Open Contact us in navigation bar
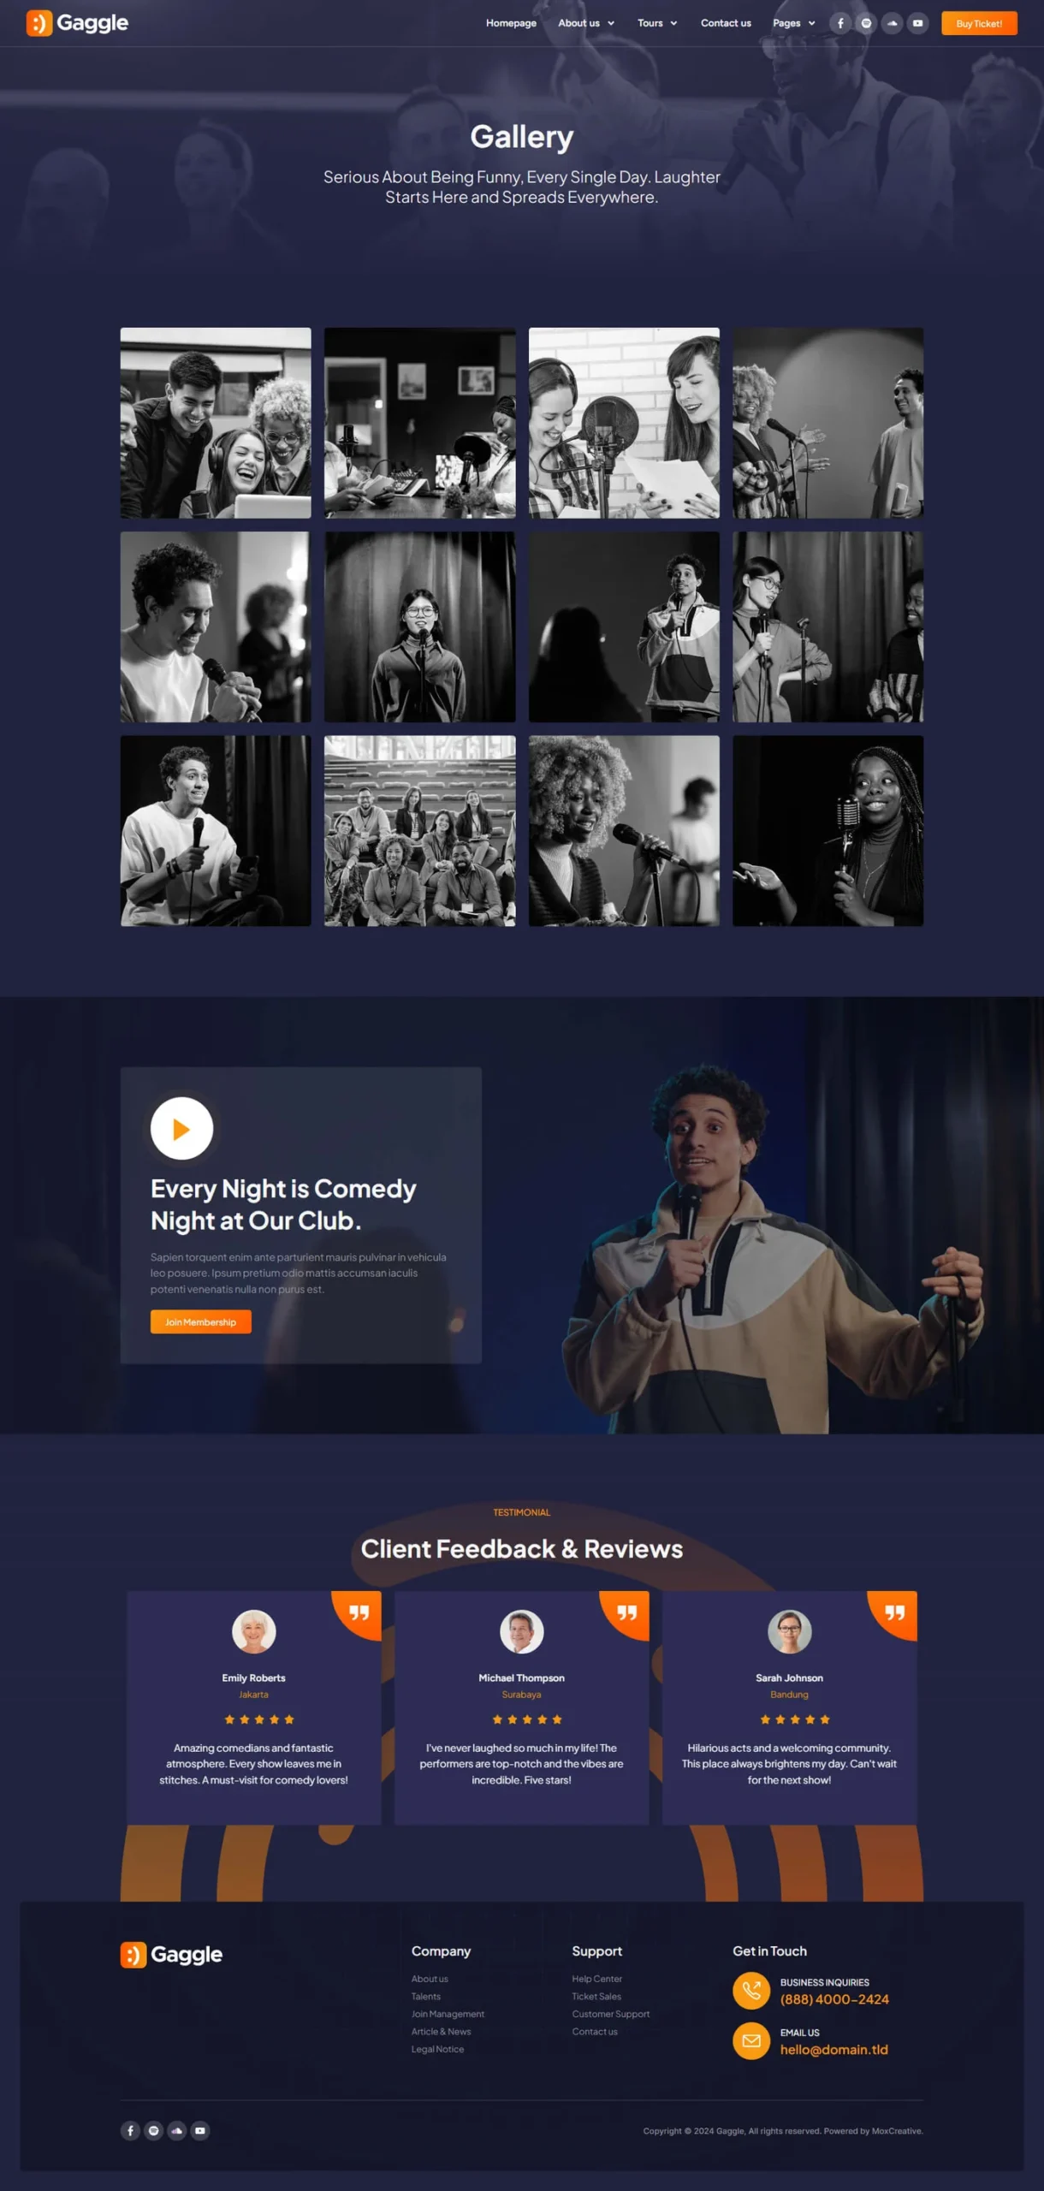The height and width of the screenshot is (2191, 1044). (726, 23)
